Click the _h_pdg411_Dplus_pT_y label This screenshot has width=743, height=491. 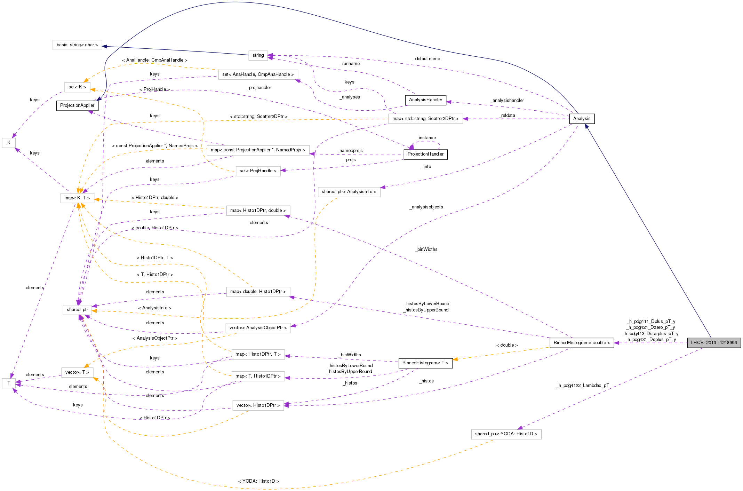coord(651,322)
